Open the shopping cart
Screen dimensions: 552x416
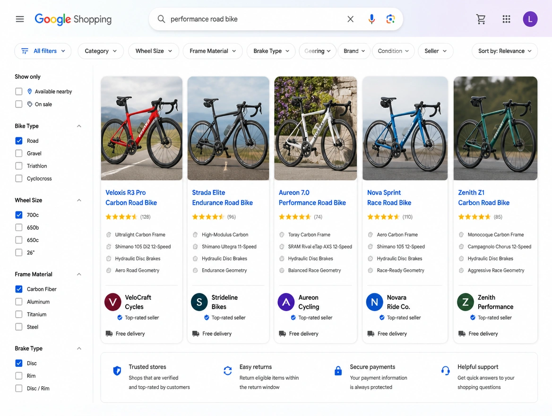pyautogui.click(x=481, y=19)
